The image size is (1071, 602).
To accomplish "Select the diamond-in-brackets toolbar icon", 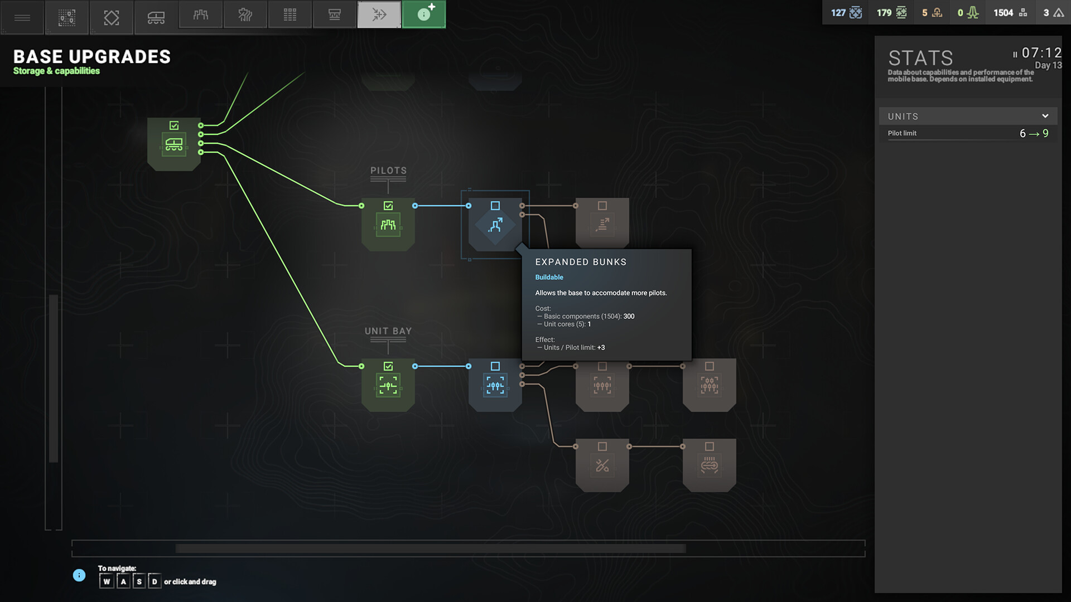I will (x=112, y=17).
